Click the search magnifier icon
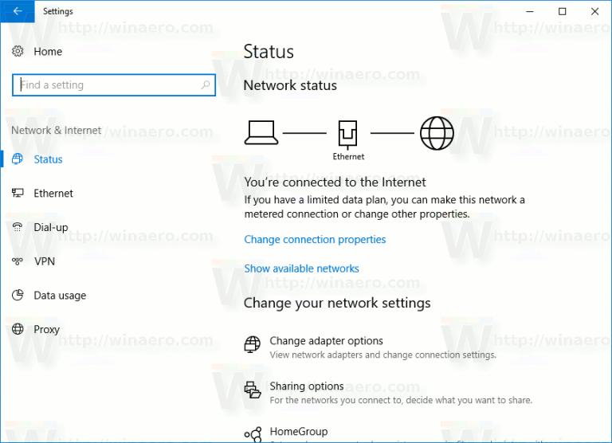The width and height of the screenshot is (612, 443). click(x=206, y=85)
